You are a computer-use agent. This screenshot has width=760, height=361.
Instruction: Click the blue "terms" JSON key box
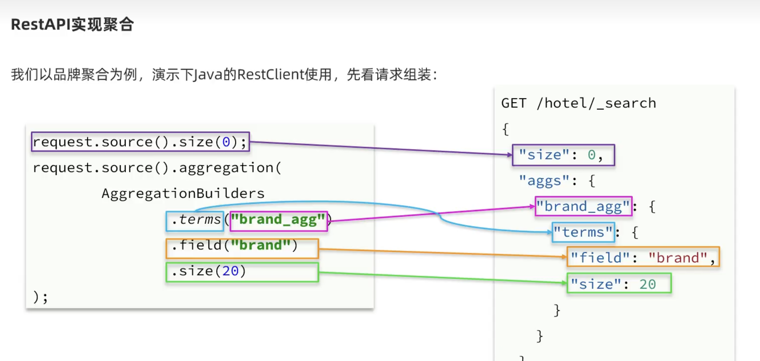pos(583,232)
